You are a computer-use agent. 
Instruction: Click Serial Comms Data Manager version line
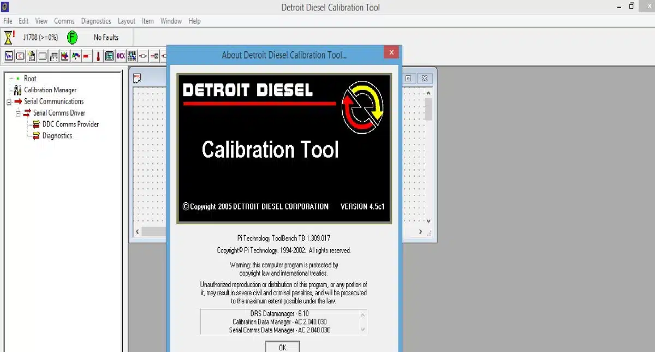279,330
